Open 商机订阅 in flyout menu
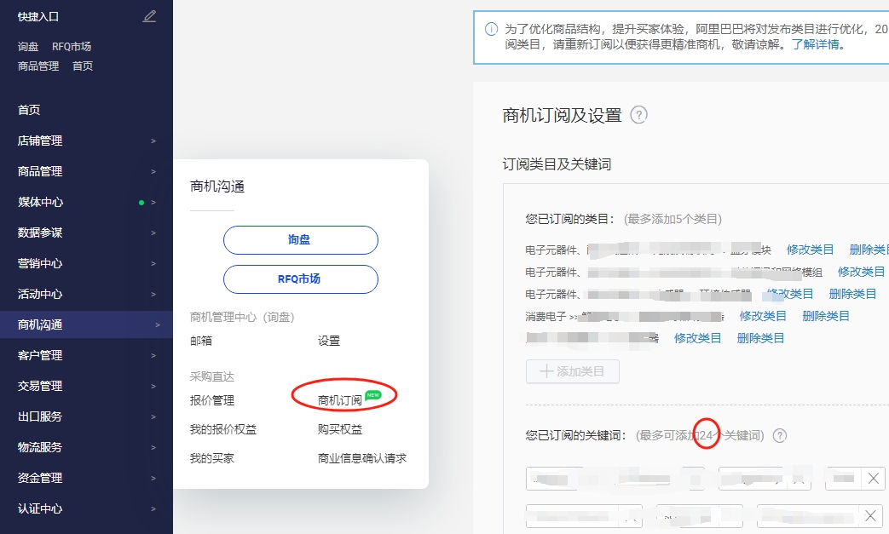 (x=339, y=400)
